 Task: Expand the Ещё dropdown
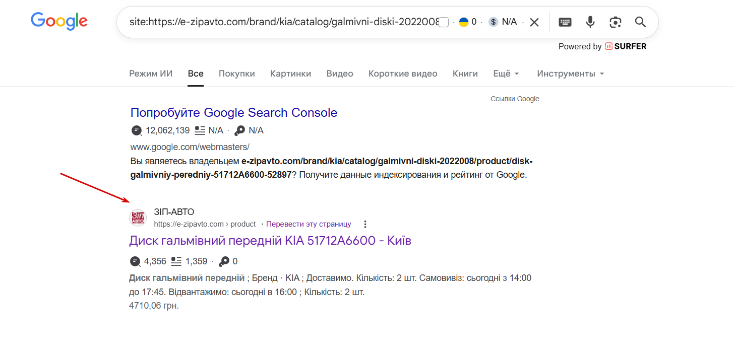506,74
